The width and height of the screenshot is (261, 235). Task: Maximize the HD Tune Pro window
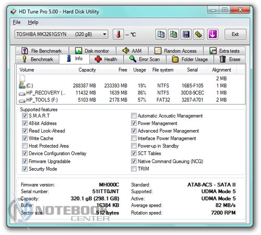click(x=224, y=10)
